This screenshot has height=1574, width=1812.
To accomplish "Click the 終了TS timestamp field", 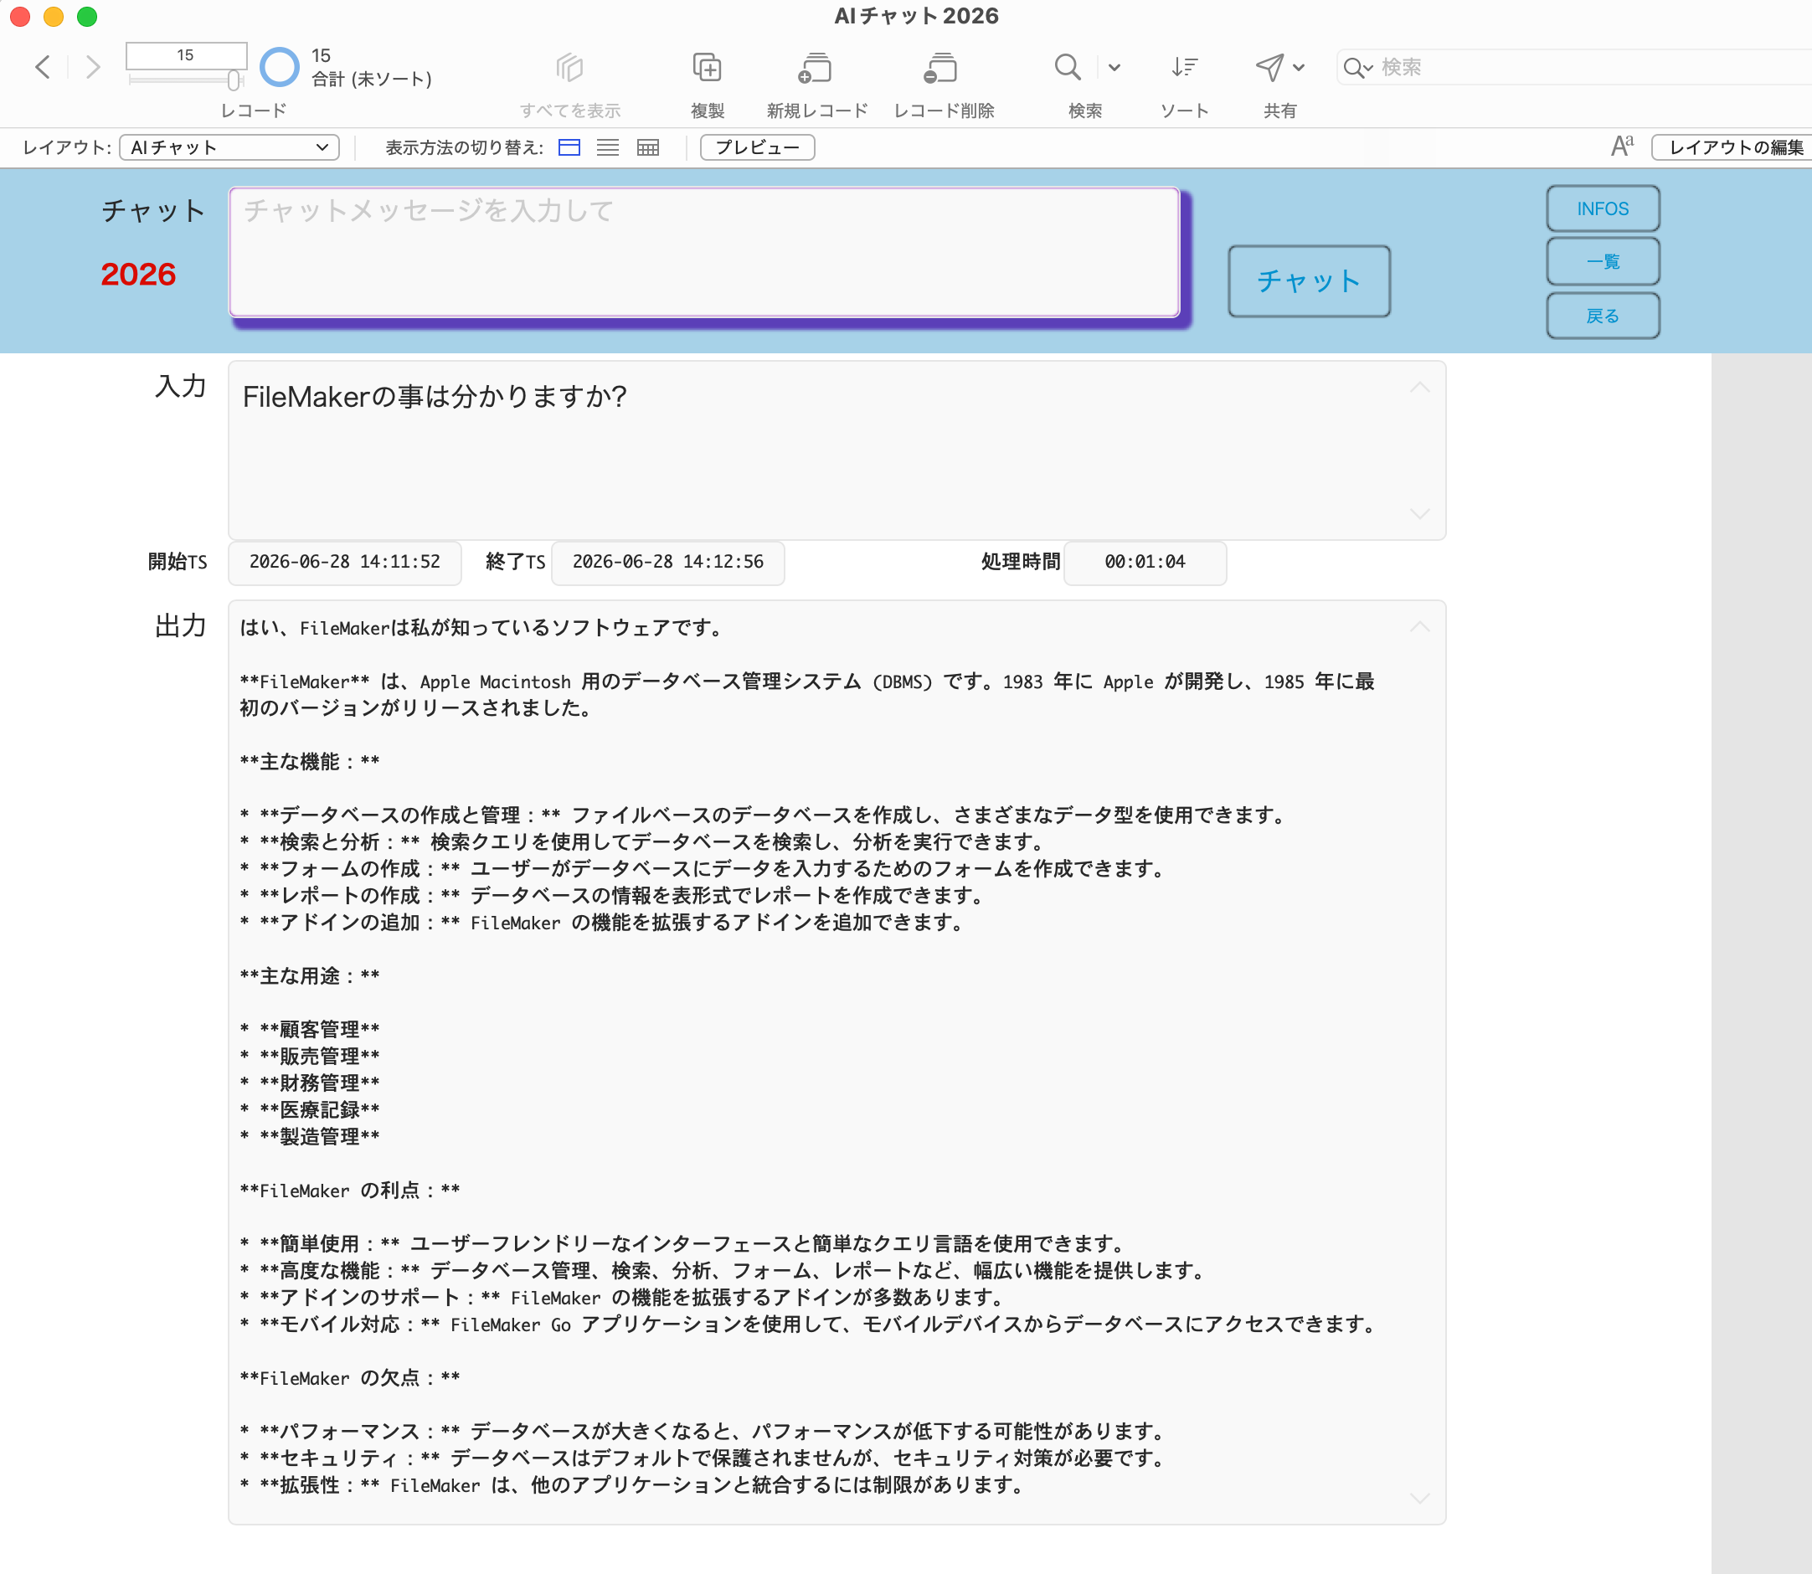I will point(668,562).
